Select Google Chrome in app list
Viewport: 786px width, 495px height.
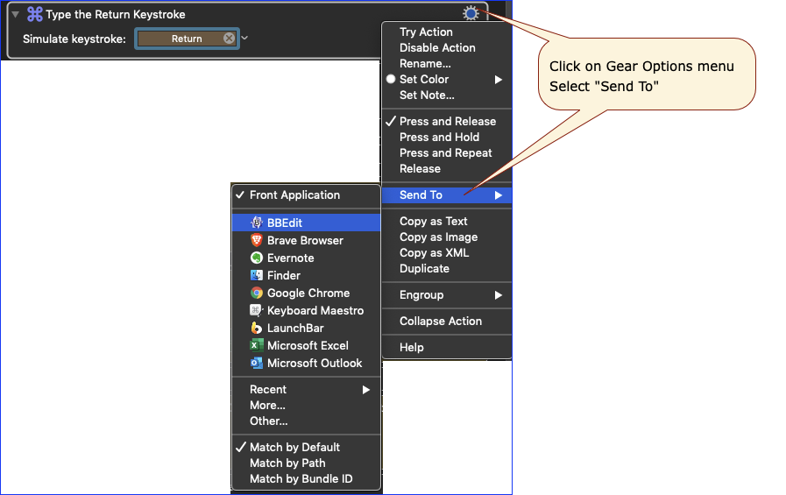(x=307, y=293)
